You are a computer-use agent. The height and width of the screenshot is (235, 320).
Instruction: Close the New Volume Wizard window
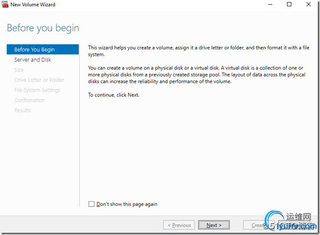308,4
